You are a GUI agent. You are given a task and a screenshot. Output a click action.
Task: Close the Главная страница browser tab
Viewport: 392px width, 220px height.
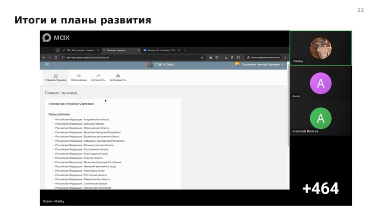pyautogui.click(x=139, y=50)
